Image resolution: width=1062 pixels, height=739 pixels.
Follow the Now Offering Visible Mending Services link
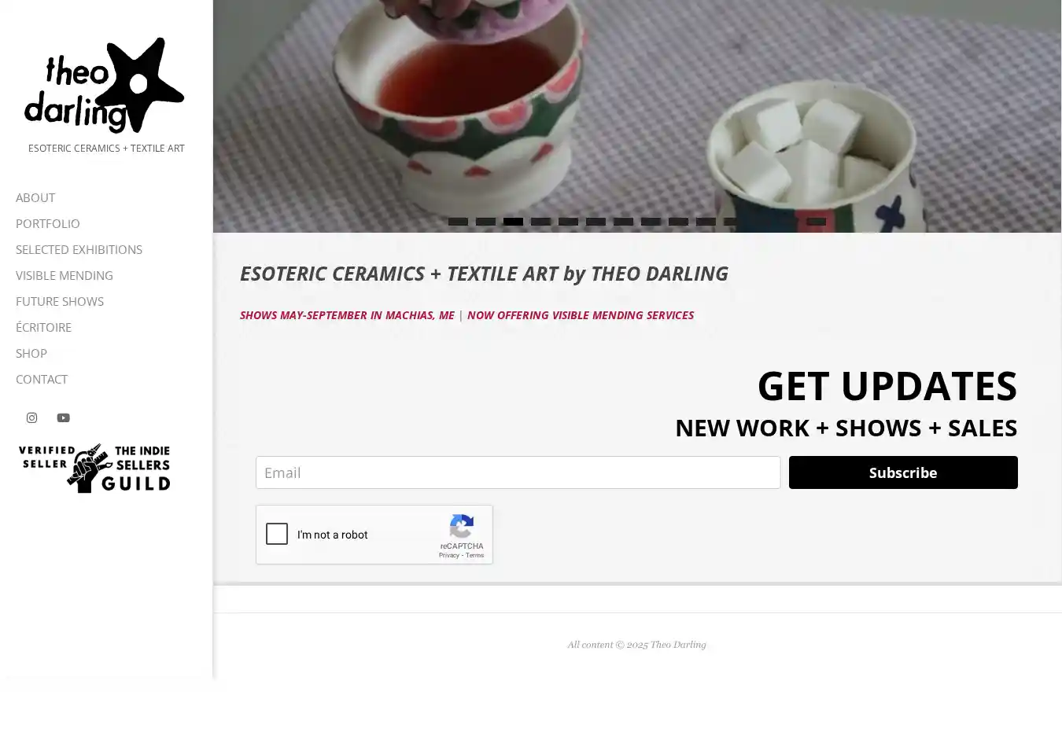coord(581,315)
